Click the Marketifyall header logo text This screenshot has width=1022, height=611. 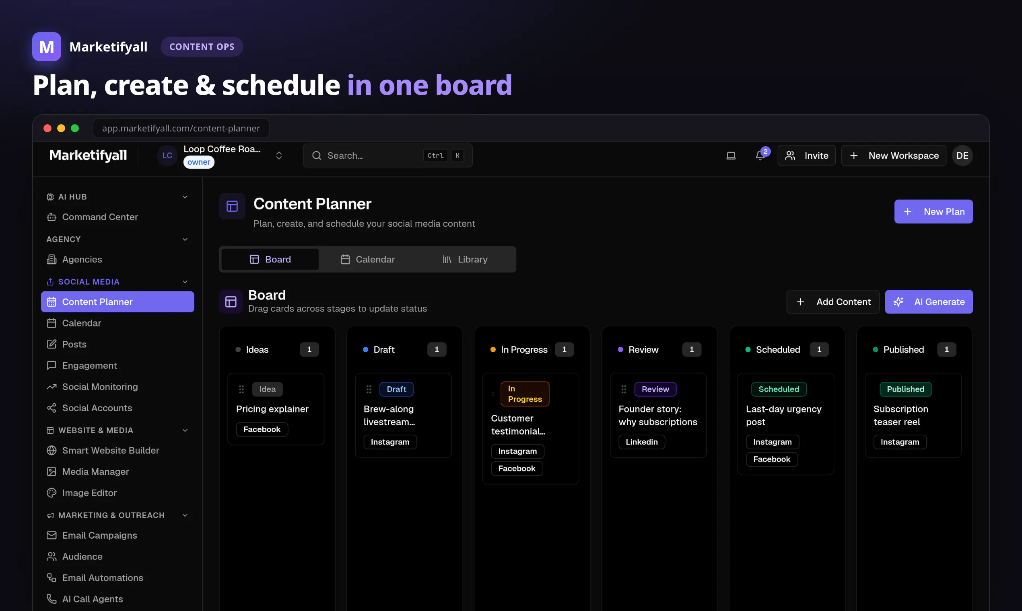coord(88,155)
